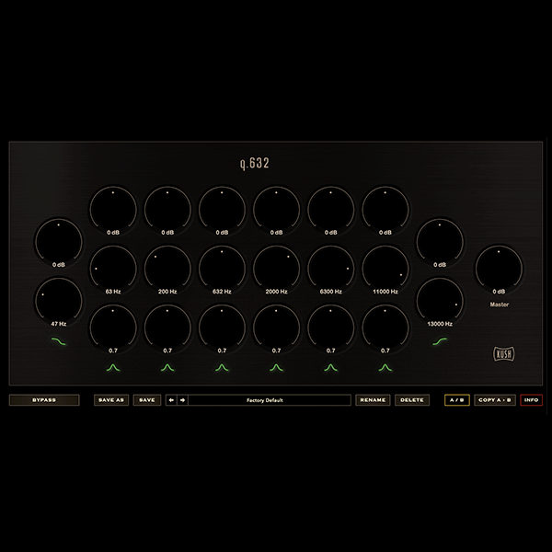Click the 0.7 Q knob below 632 Hz
This screenshot has width=552, height=552.
point(222,328)
